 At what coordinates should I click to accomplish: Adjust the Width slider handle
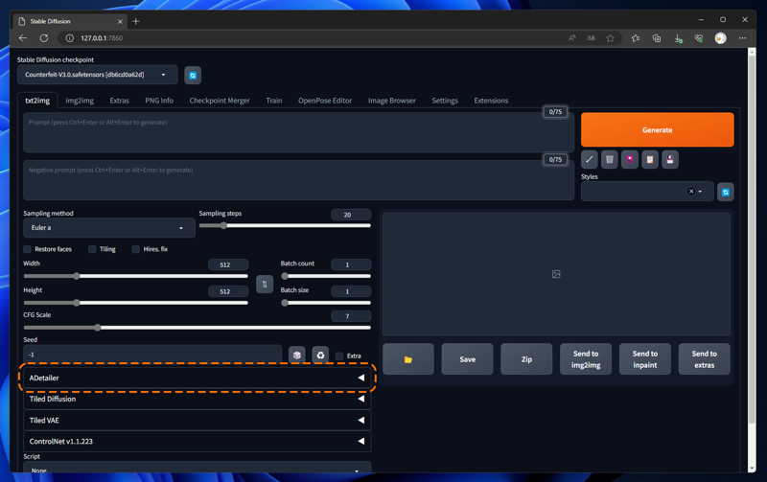(77, 276)
